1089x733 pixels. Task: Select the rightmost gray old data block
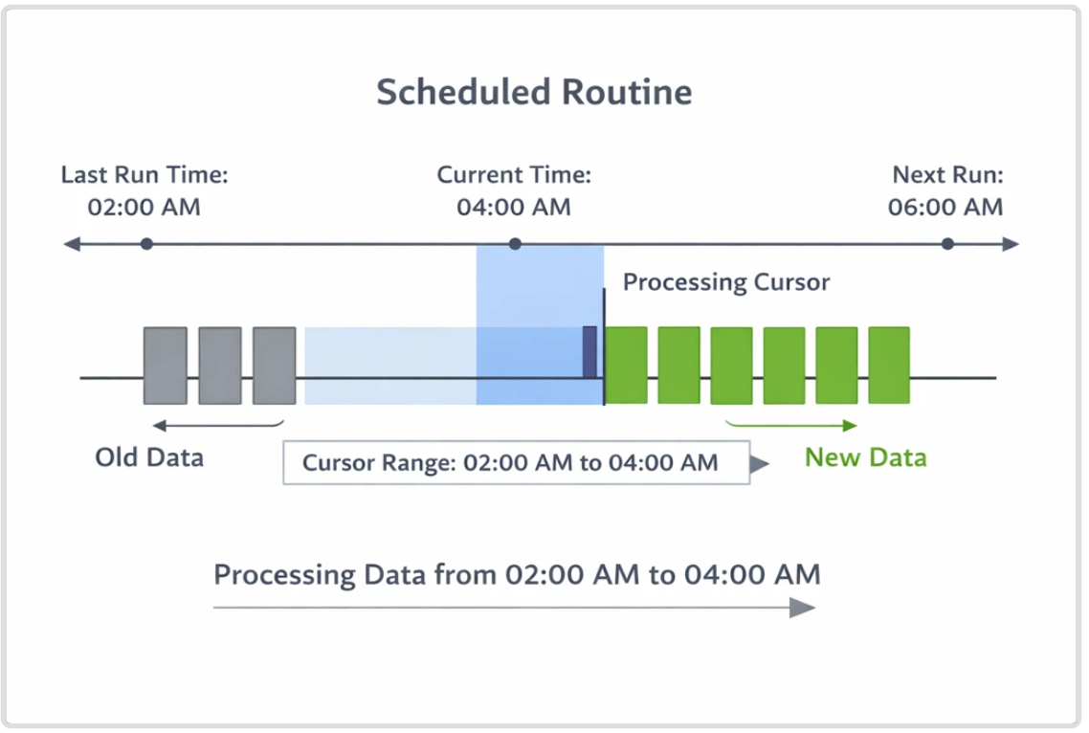coord(275,366)
